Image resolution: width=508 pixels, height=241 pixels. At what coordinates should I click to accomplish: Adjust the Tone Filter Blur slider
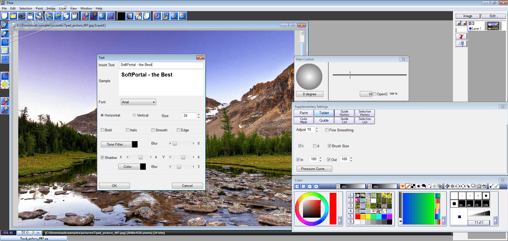[x=182, y=144]
